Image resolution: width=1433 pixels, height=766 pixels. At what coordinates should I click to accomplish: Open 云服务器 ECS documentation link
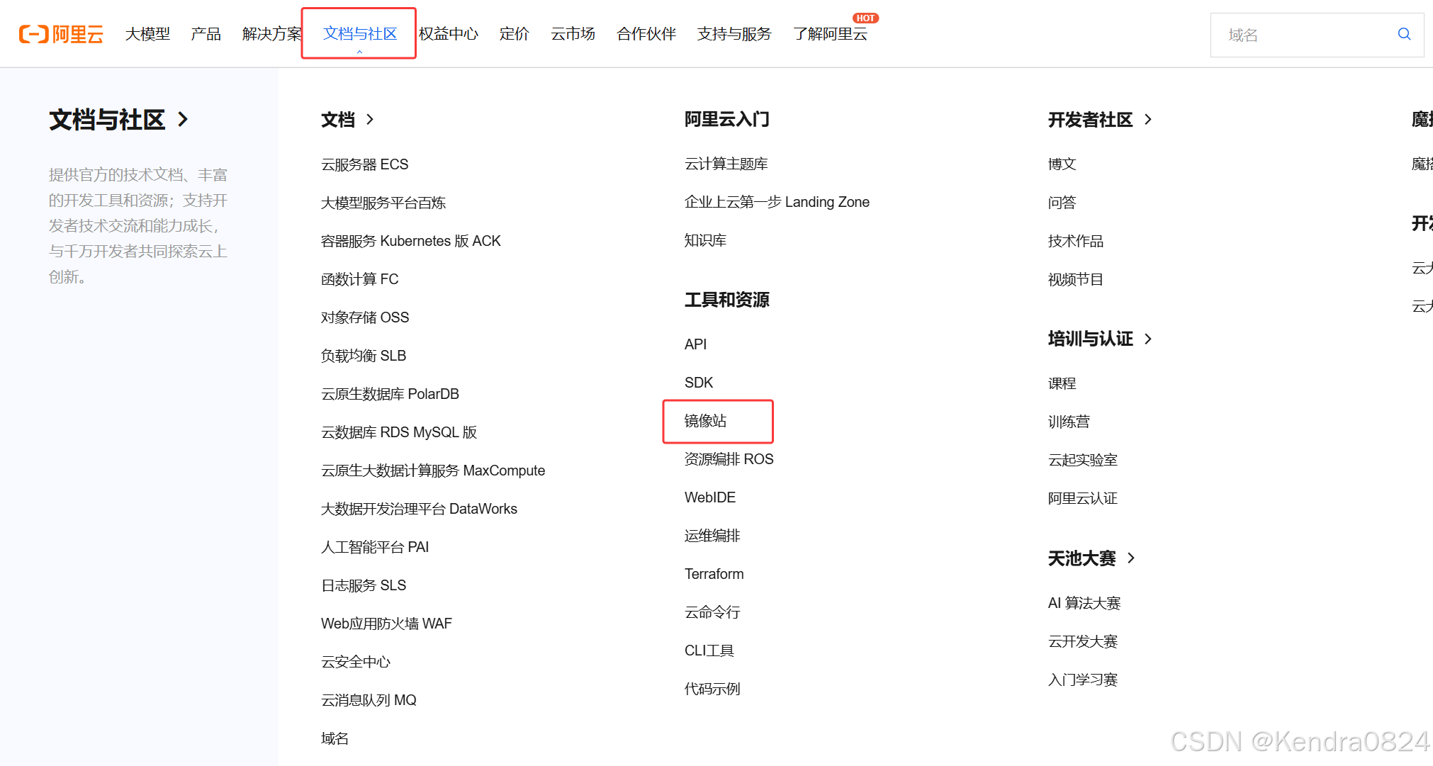pos(364,164)
